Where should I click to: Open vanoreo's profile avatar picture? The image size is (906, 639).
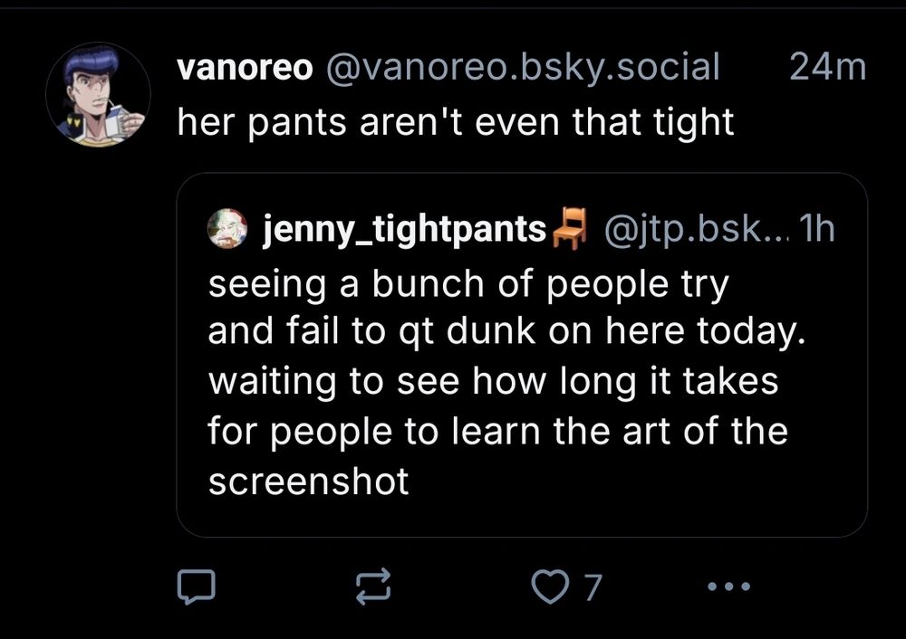click(x=98, y=95)
